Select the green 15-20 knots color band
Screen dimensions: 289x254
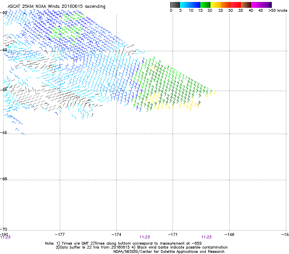pos(205,5)
